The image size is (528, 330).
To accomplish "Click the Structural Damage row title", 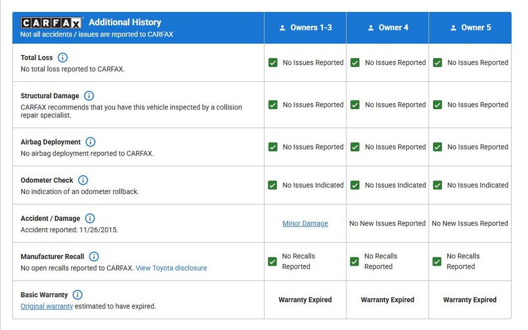I will coord(50,96).
